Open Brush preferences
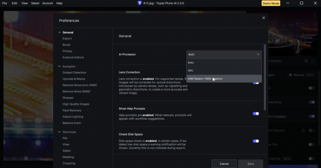 tap(67, 45)
